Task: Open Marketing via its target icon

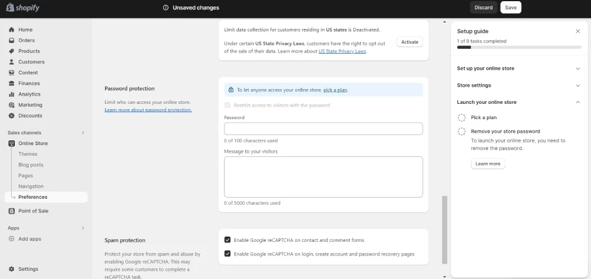Action: tap(12, 105)
